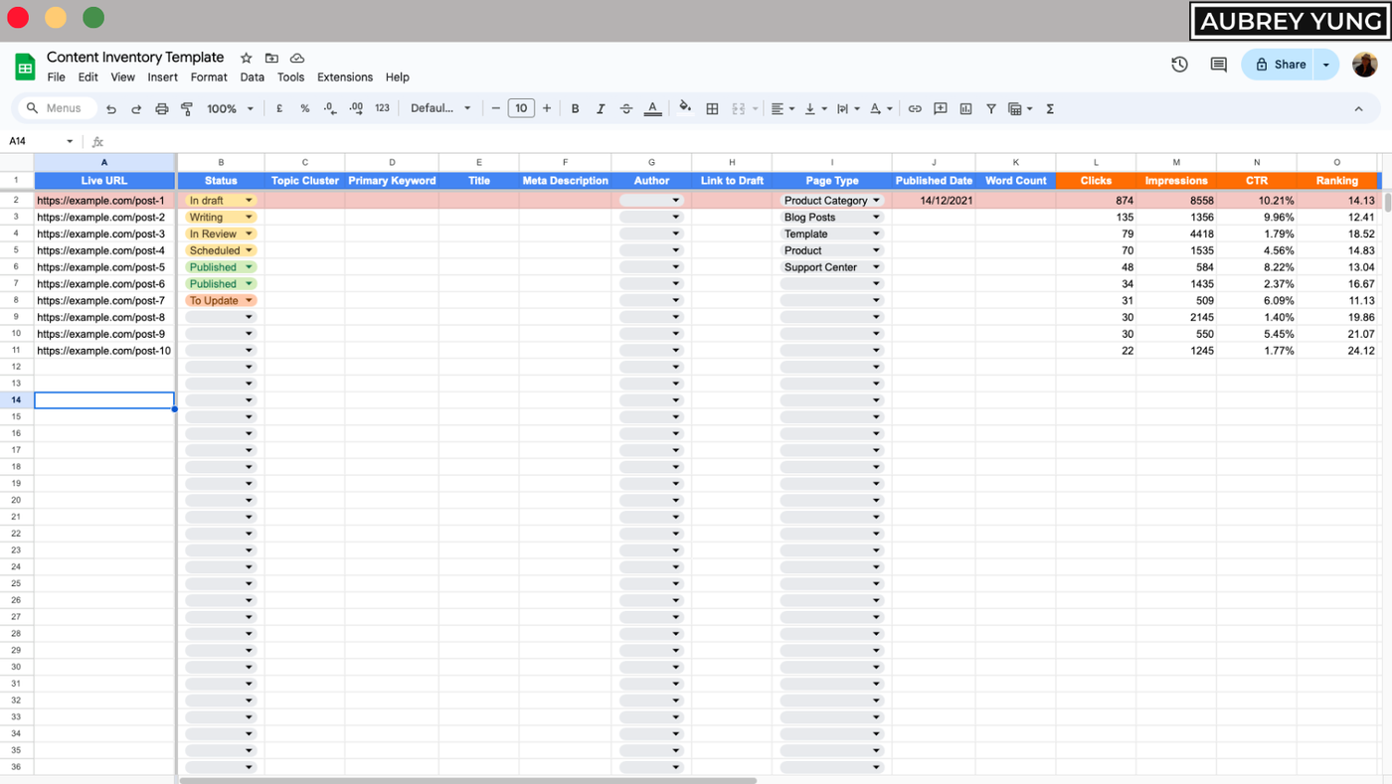Insert a chart using the chart icon
1392x784 pixels.
tap(965, 108)
